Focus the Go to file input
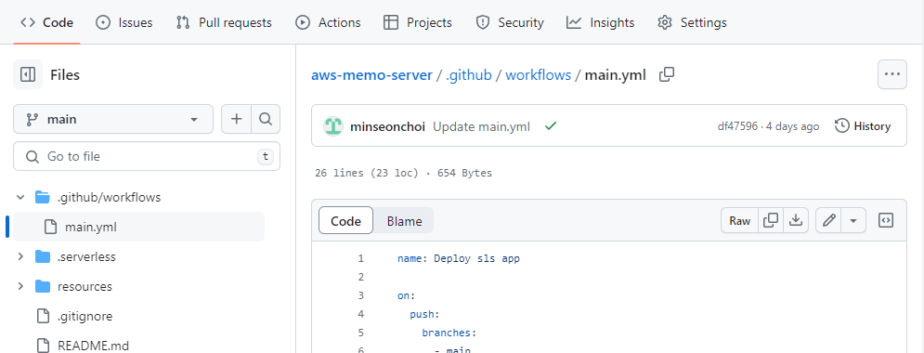The width and height of the screenshot is (924, 353). point(147,156)
